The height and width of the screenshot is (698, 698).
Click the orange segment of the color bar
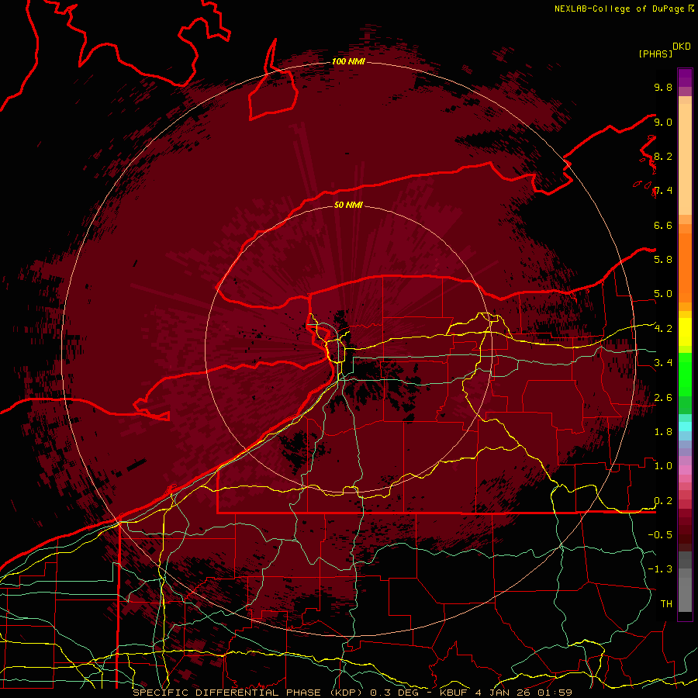685,267
